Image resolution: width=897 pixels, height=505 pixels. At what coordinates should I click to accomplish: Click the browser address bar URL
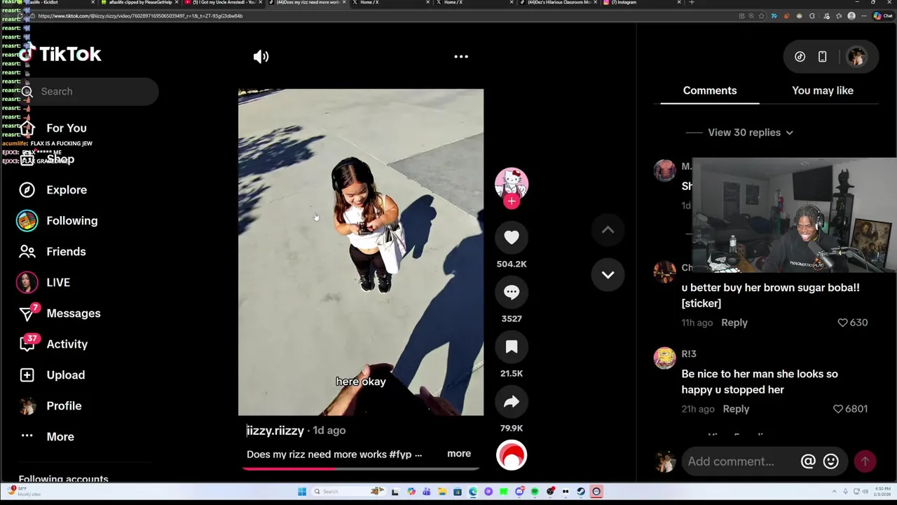pos(140,16)
